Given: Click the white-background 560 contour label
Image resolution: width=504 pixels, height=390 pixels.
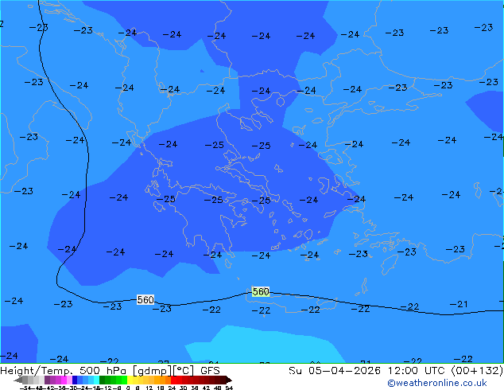Looking at the screenshot, I should click(x=145, y=300).
